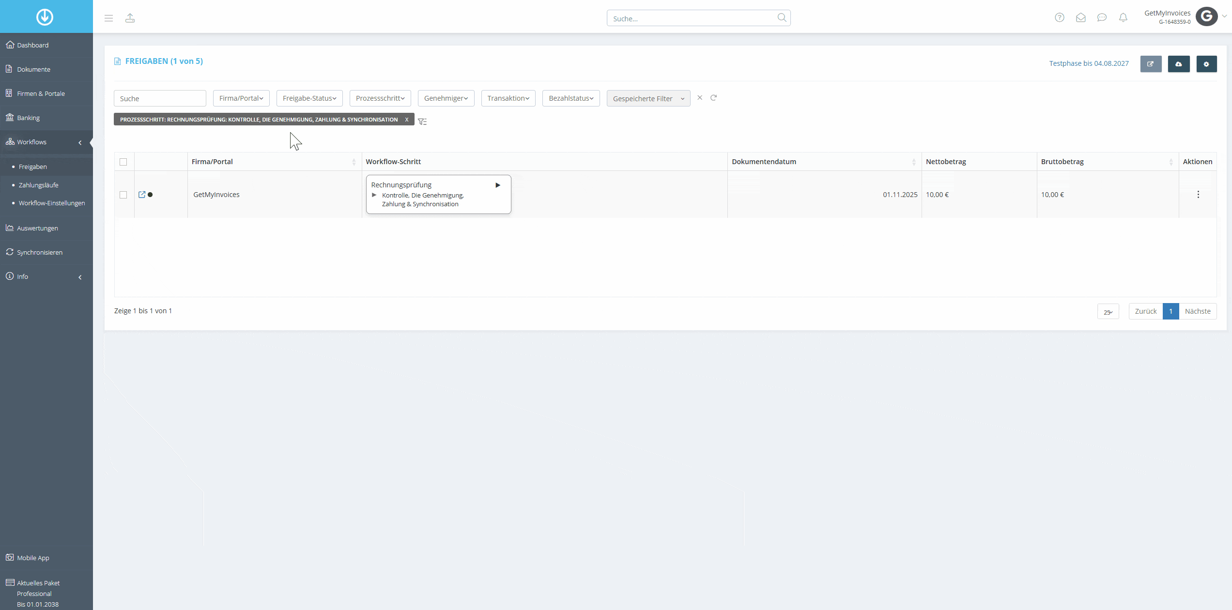Click the Suche filter input field
The width and height of the screenshot is (1232, 610).
[x=160, y=98]
